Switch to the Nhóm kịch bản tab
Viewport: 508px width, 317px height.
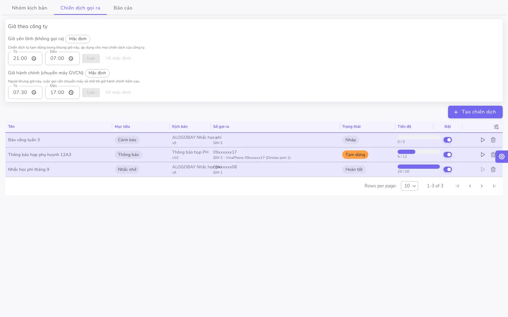coord(30,8)
